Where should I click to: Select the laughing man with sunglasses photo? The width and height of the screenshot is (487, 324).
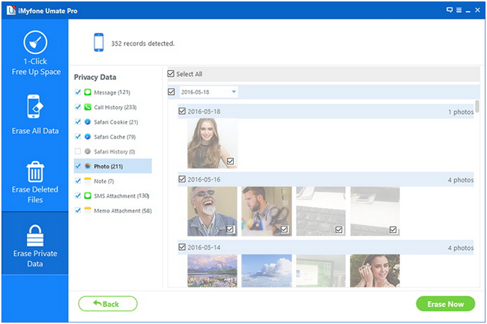pyautogui.click(x=212, y=211)
